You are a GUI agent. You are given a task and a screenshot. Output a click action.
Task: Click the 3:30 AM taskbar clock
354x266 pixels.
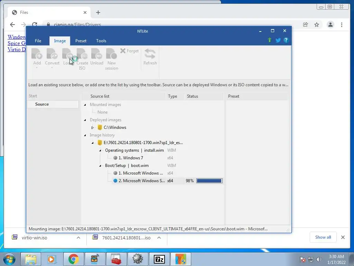tap(336, 259)
